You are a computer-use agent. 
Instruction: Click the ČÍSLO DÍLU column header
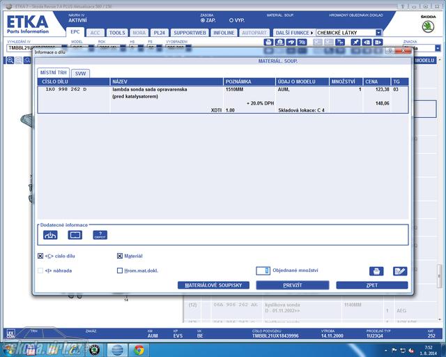pos(74,82)
